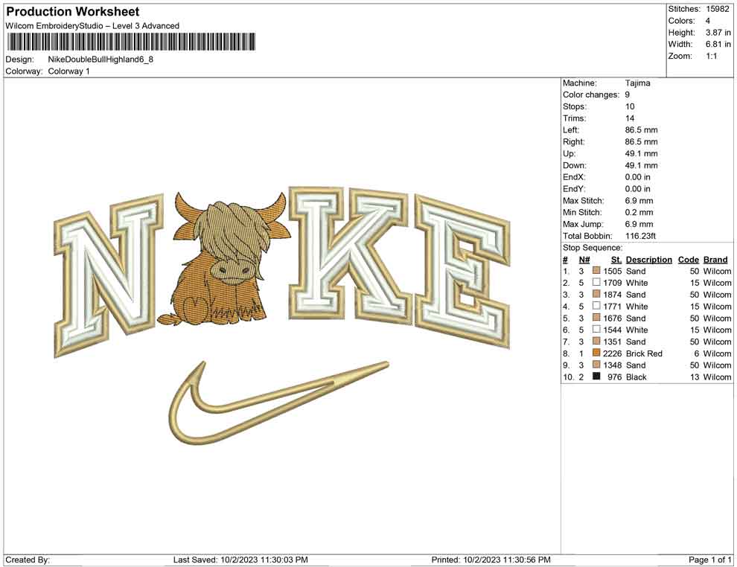This screenshot has width=737, height=567.
Task: Click the Zoom value "1:1"
Action: point(711,56)
